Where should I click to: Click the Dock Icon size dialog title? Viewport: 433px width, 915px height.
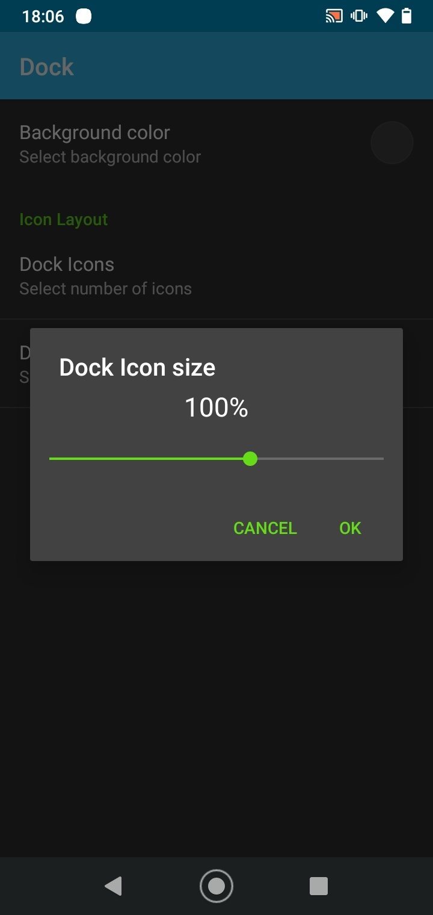point(137,367)
